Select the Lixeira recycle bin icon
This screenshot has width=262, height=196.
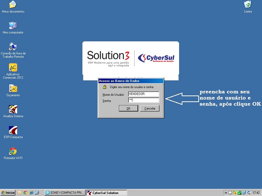coord(248,7)
